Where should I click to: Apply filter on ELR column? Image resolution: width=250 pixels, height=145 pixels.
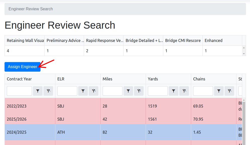[83, 91]
